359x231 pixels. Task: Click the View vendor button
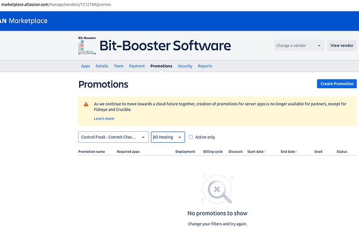click(342, 46)
